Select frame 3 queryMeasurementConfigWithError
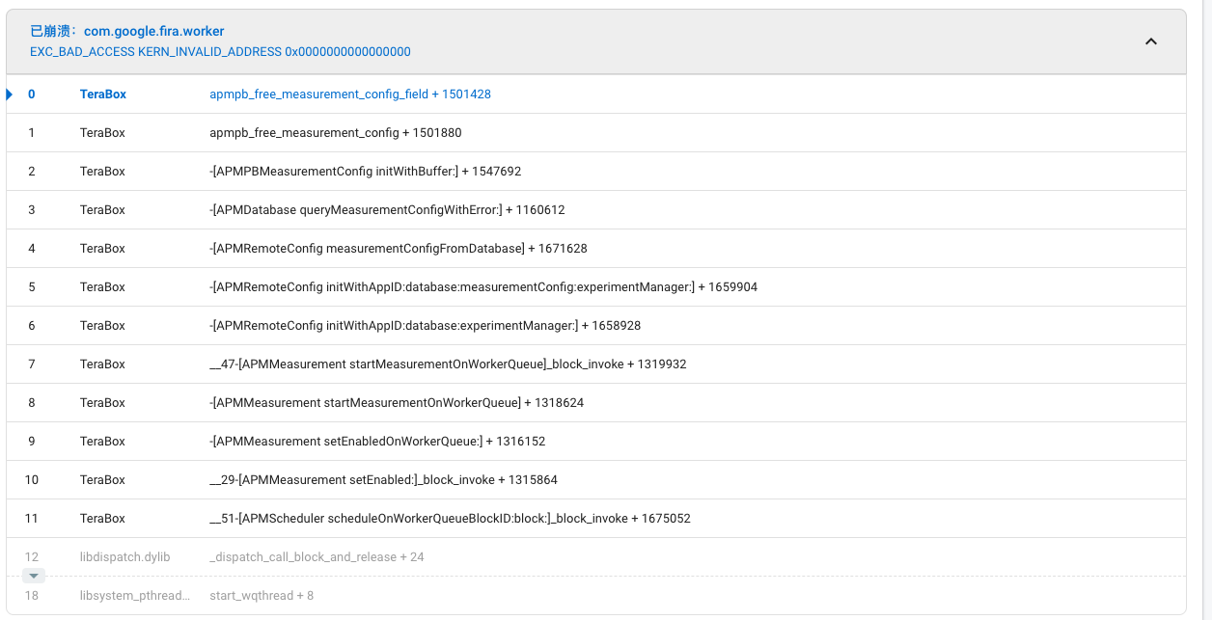 pos(388,209)
